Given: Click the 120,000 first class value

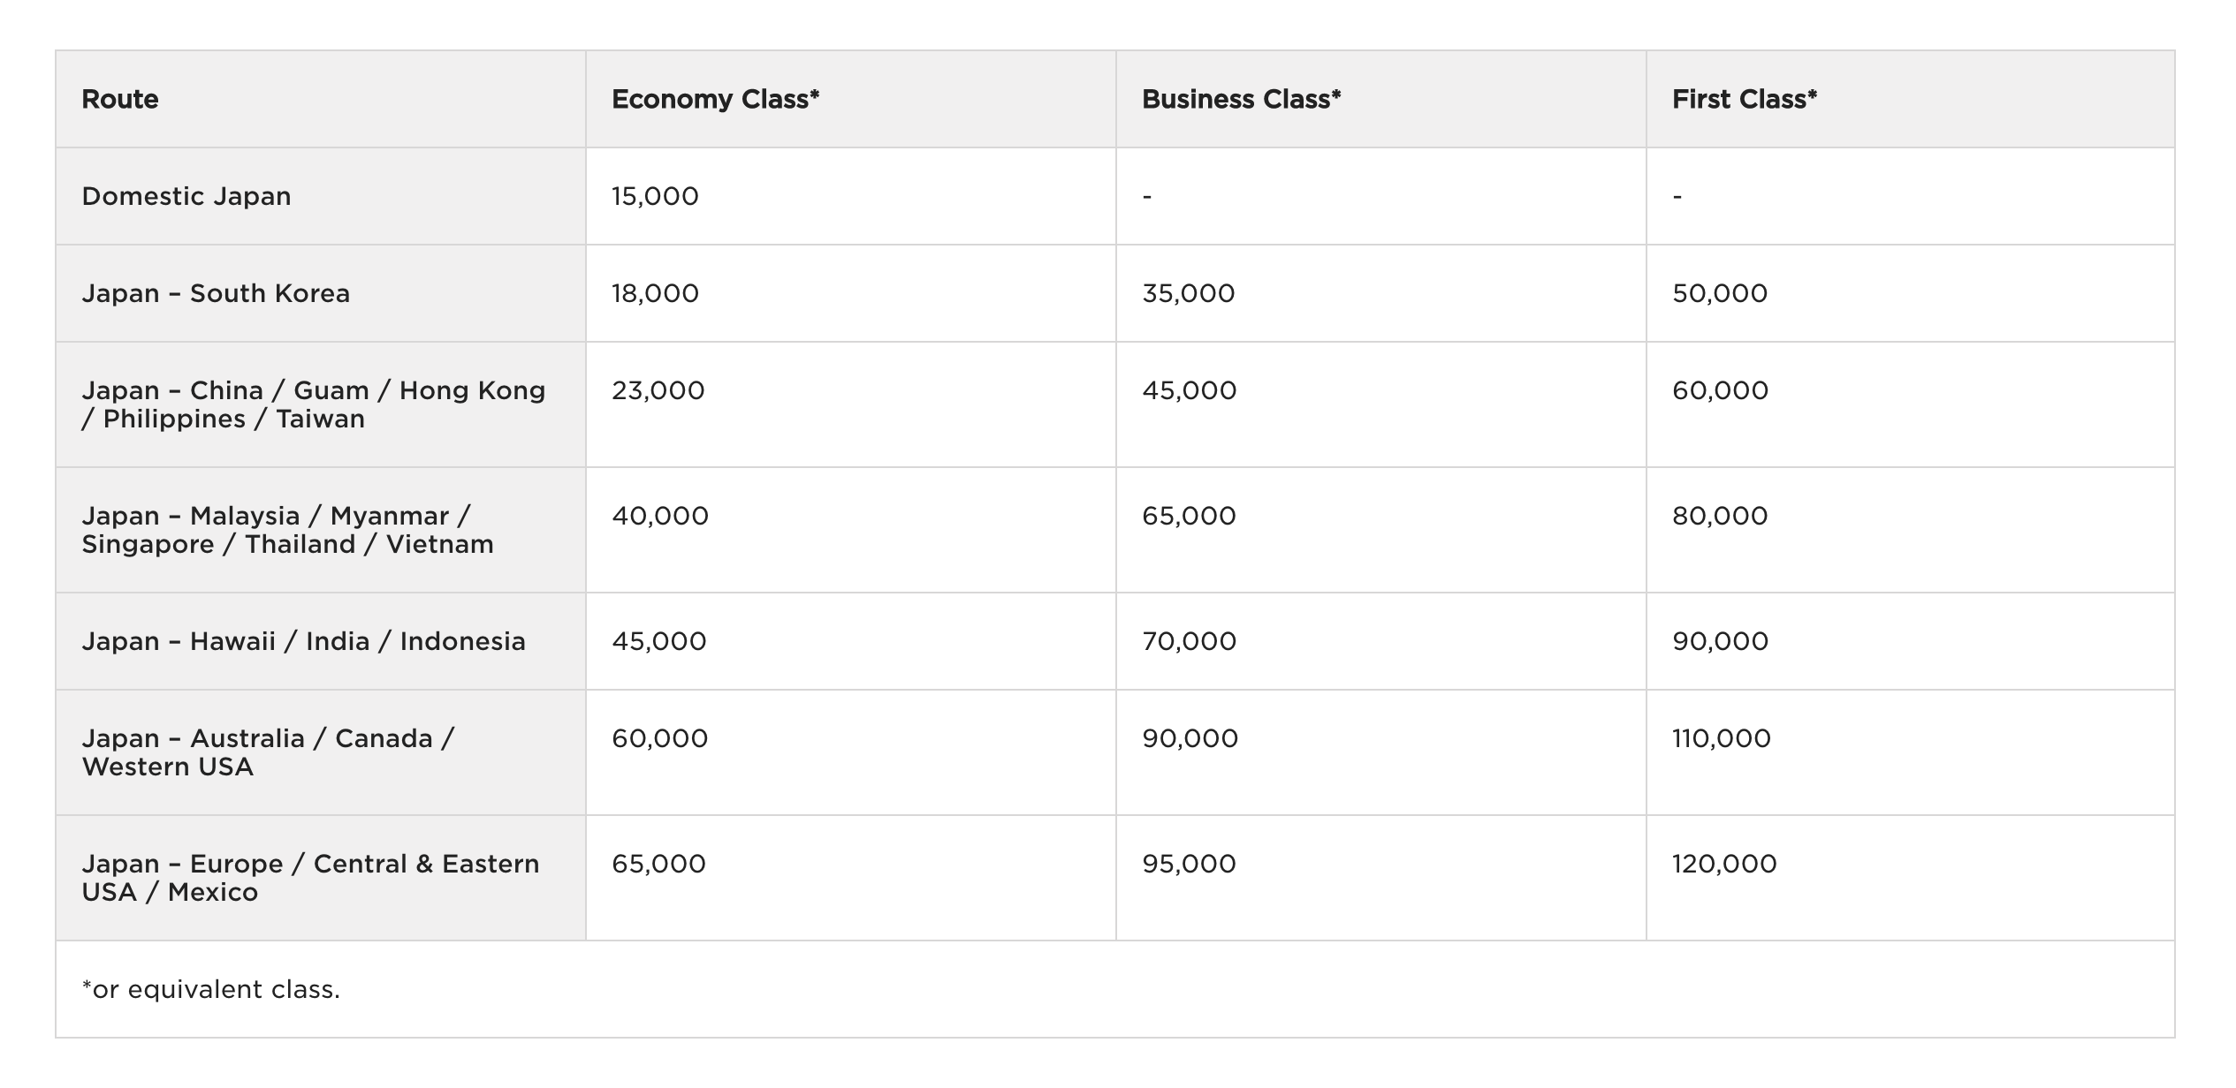Looking at the screenshot, I should [x=1724, y=864].
